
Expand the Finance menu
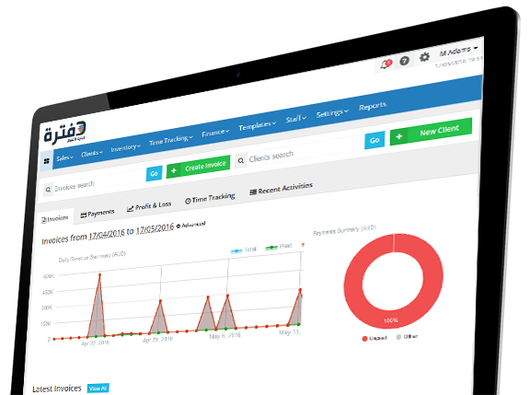215,133
